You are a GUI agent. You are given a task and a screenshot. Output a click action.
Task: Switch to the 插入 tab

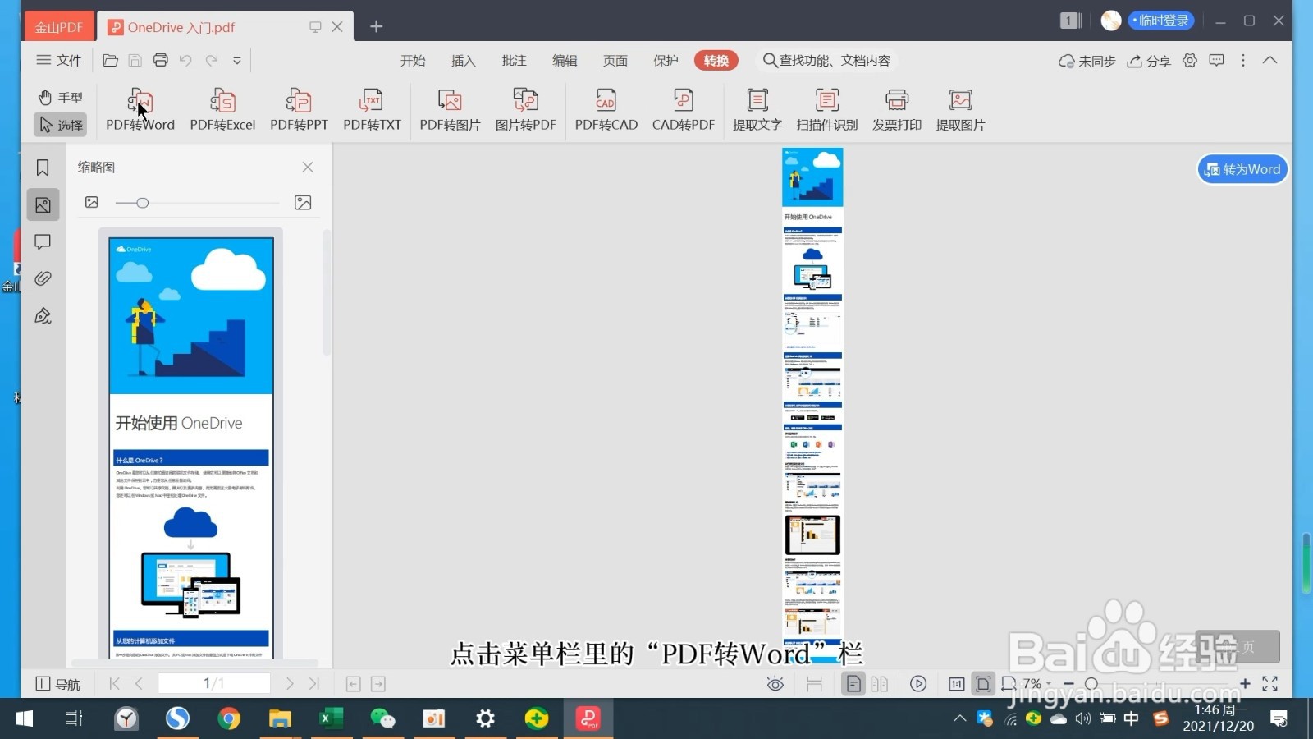pos(463,60)
